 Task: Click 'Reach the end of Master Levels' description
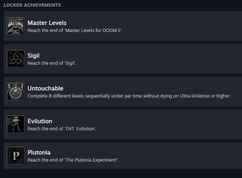pos(75,31)
